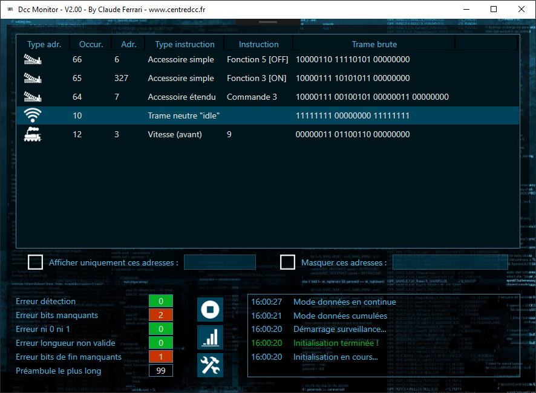Minimize the Dcc Monitor window
The height and width of the screenshot is (393, 536).
pos(466,9)
